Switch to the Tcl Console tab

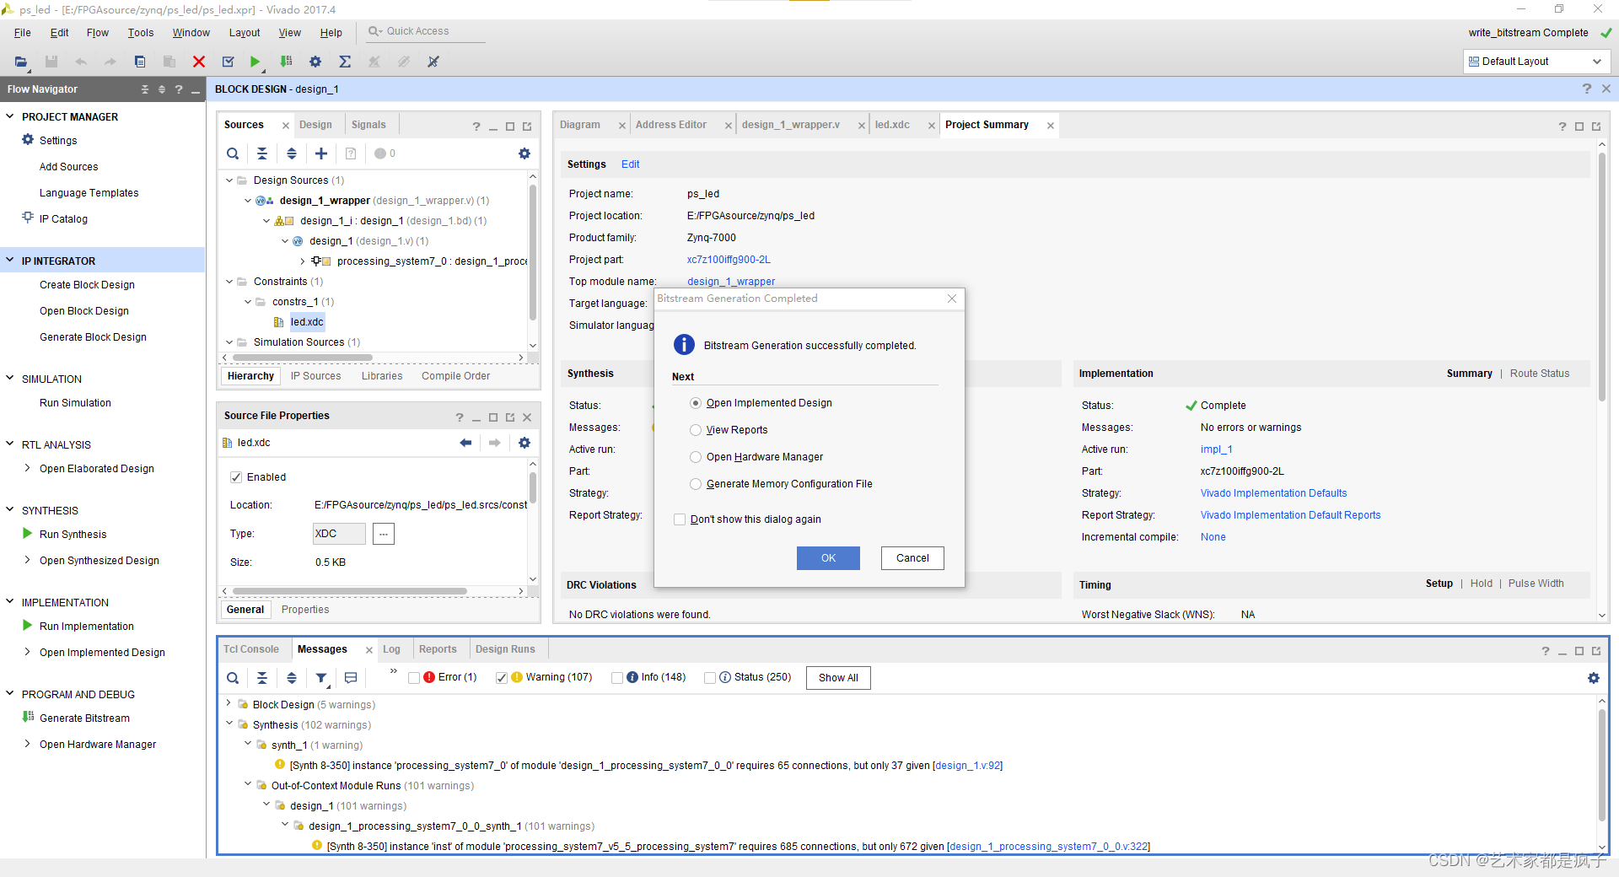point(251,649)
